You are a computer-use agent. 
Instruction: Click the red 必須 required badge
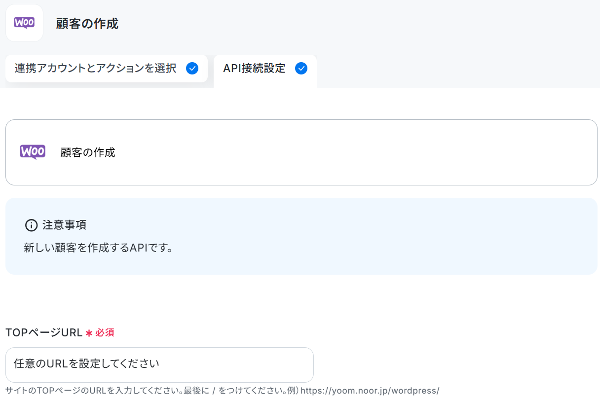[105, 333]
